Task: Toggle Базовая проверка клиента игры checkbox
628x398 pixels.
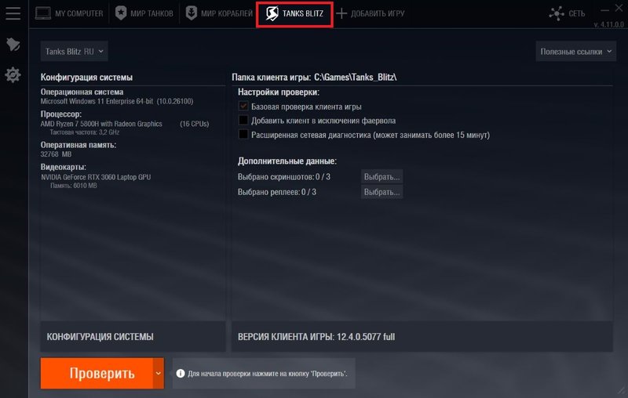Action: pyautogui.click(x=243, y=107)
